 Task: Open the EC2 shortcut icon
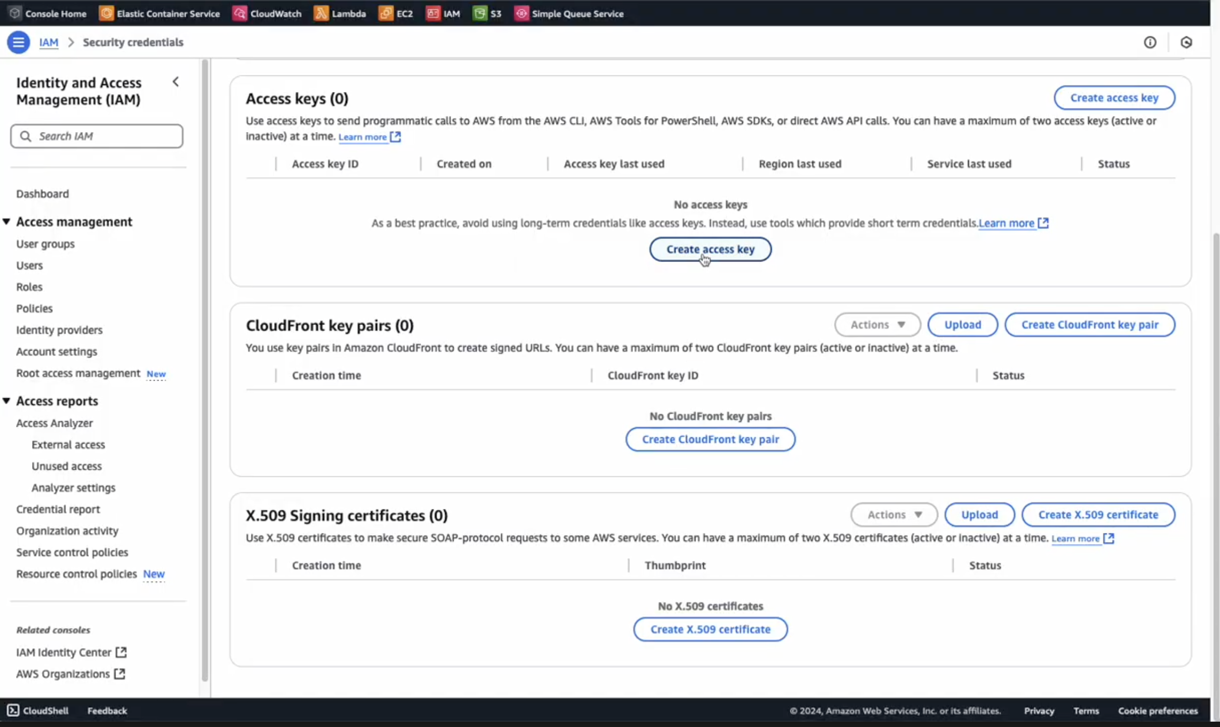coord(385,13)
